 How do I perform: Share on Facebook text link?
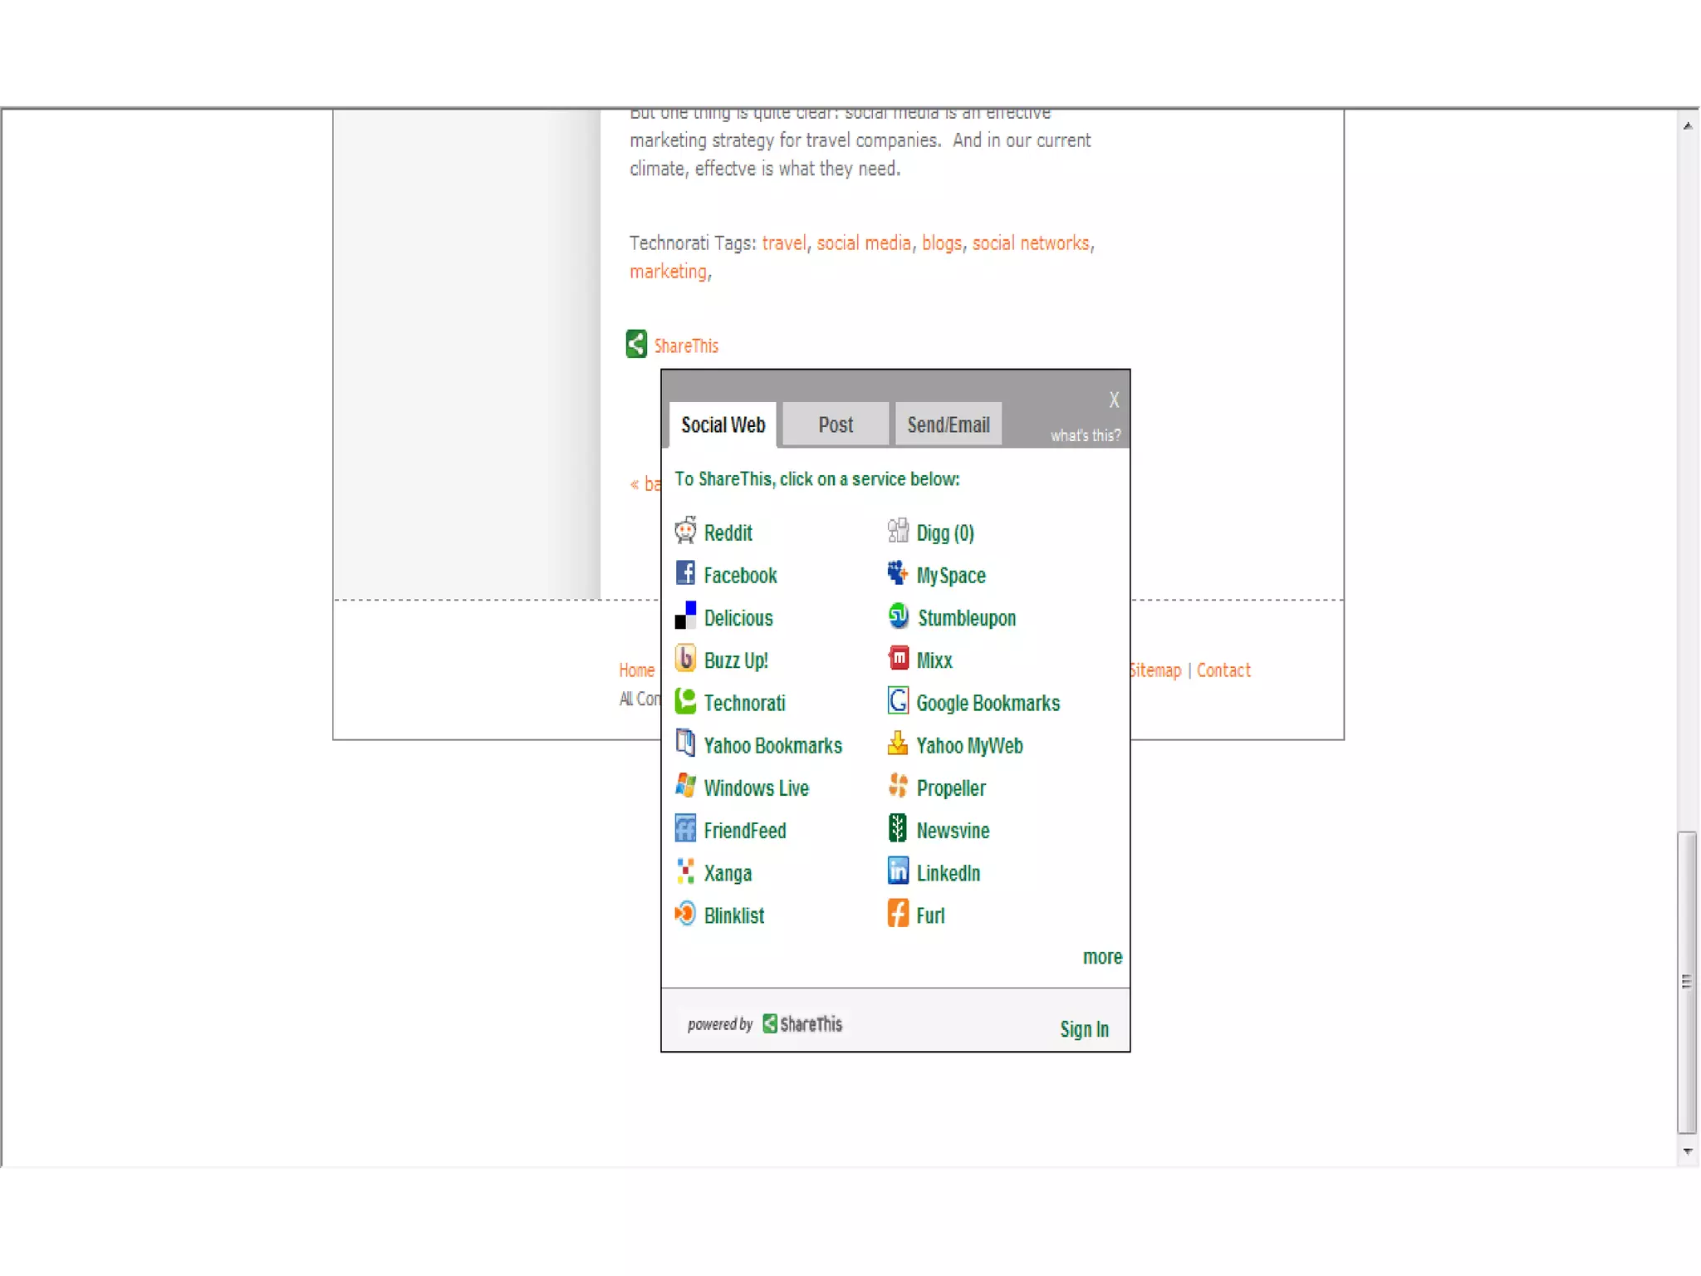[740, 575]
